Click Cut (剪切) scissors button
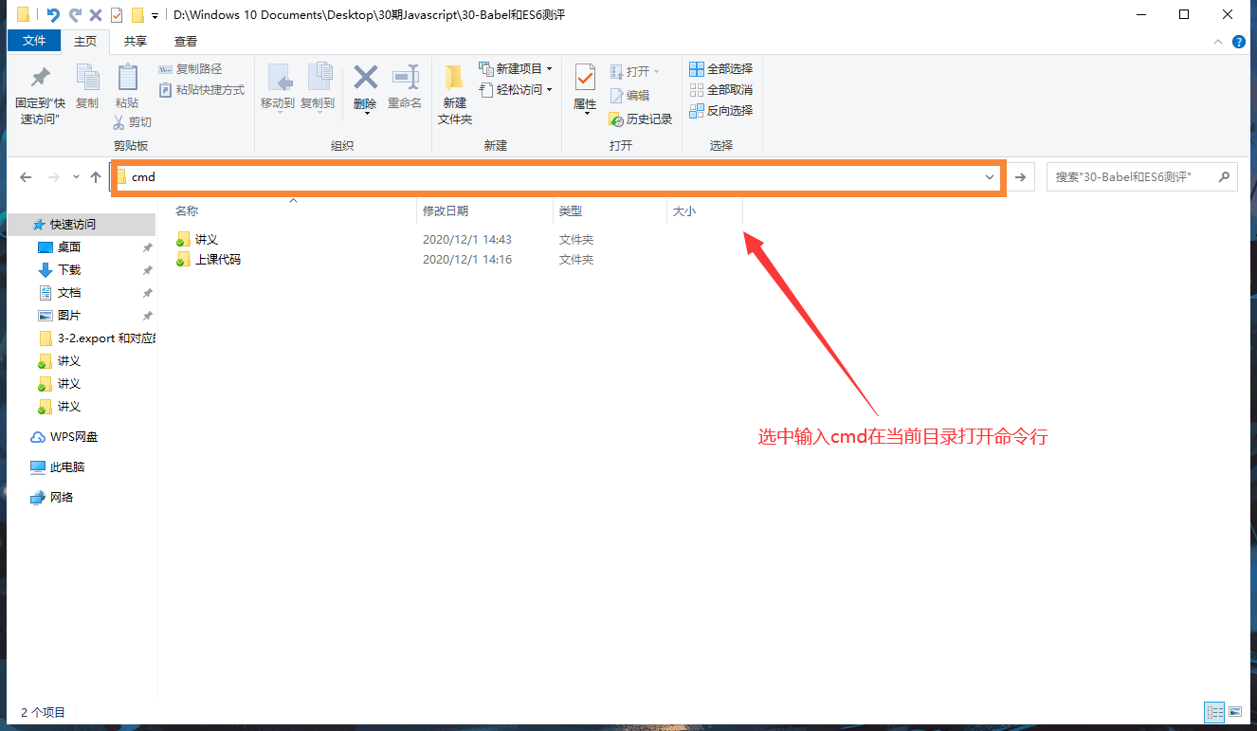 (133, 122)
